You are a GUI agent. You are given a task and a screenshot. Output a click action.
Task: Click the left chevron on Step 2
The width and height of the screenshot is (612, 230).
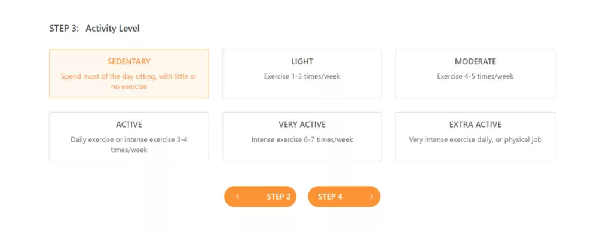click(x=237, y=197)
